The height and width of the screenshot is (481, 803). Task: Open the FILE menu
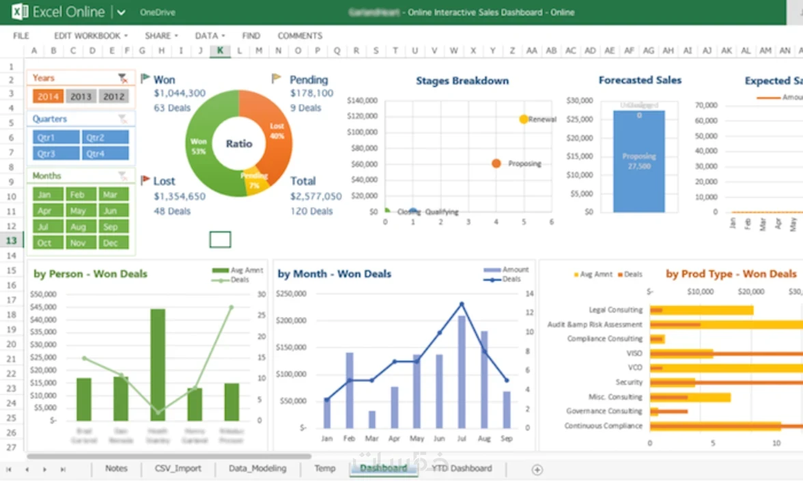coord(21,36)
